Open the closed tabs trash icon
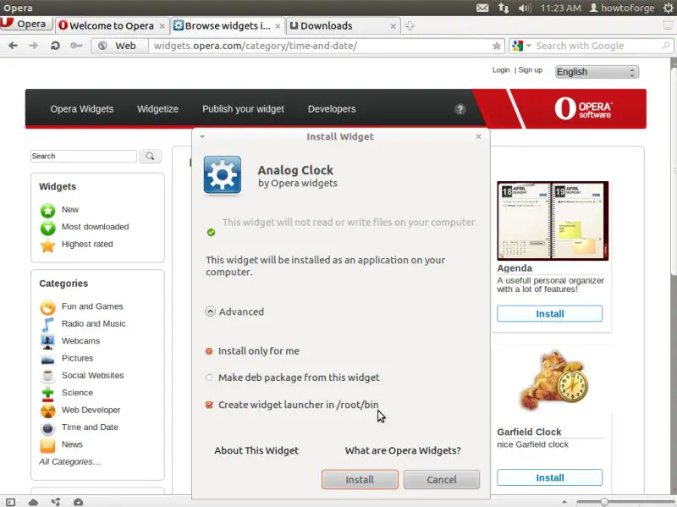The height and width of the screenshot is (507, 677). click(x=668, y=25)
